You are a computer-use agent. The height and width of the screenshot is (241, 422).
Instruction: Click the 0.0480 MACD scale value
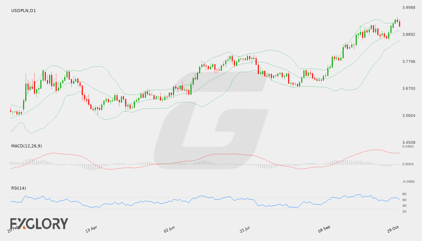408,146
